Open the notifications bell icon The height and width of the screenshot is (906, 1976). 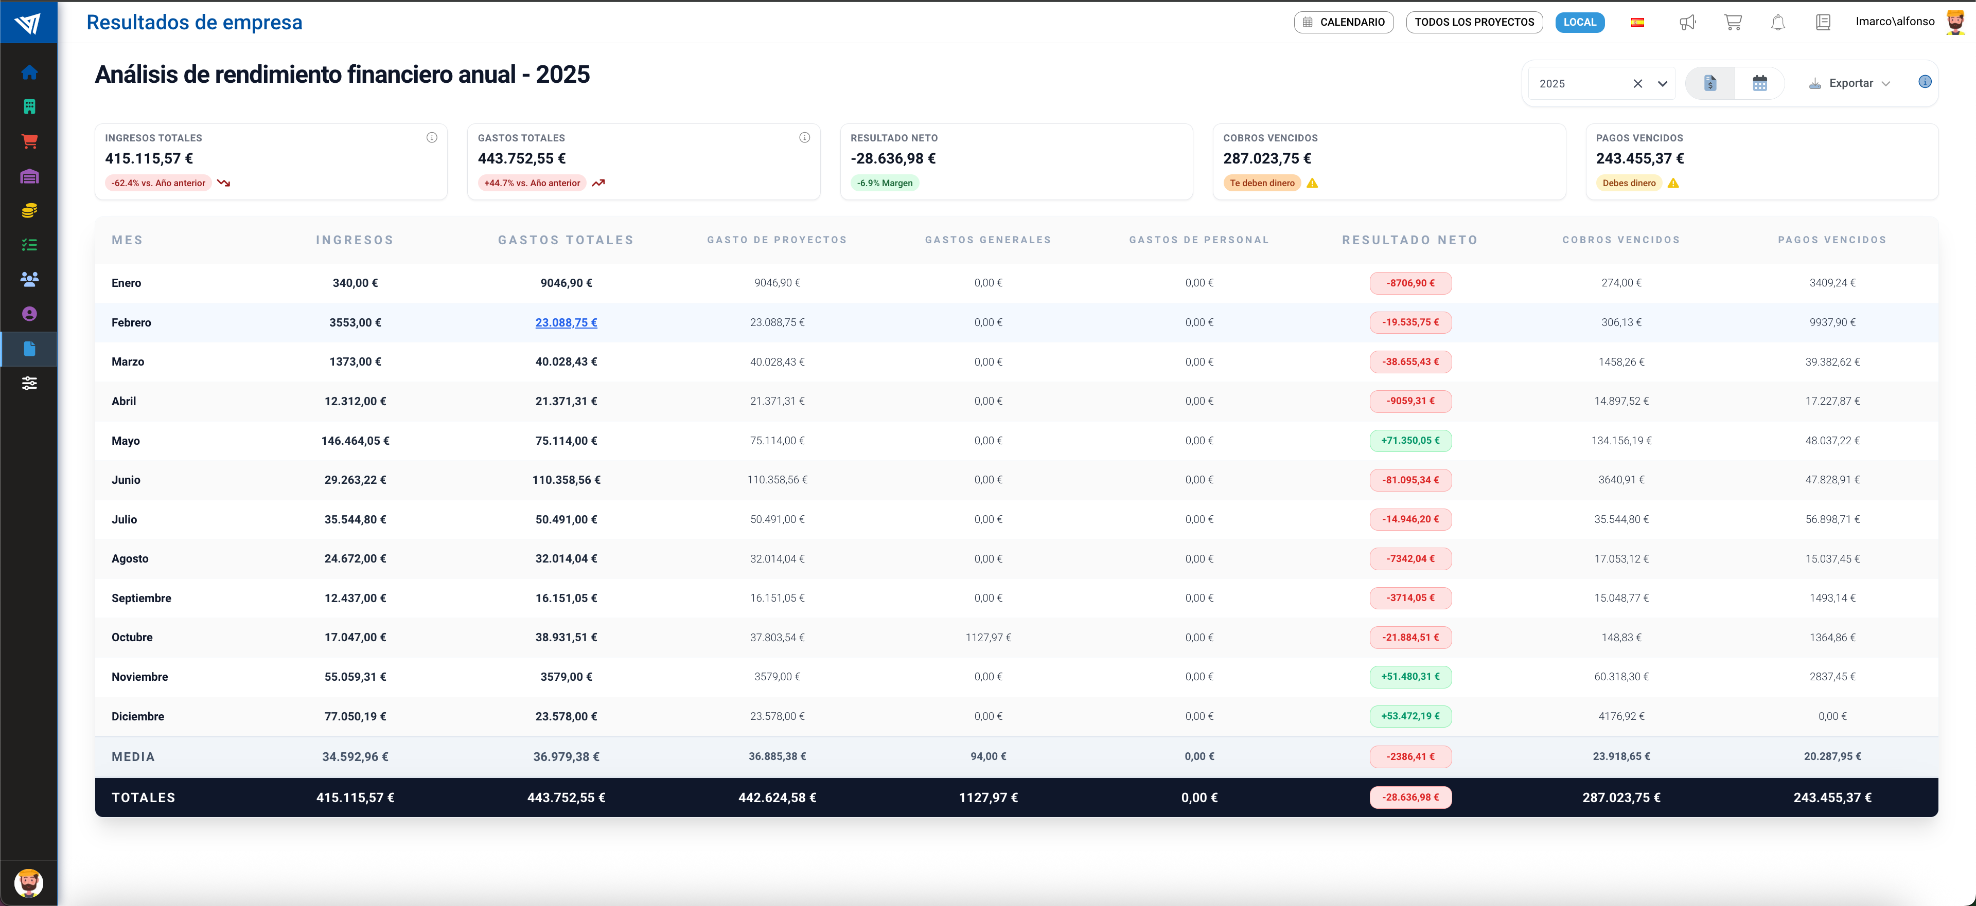pyautogui.click(x=1777, y=22)
